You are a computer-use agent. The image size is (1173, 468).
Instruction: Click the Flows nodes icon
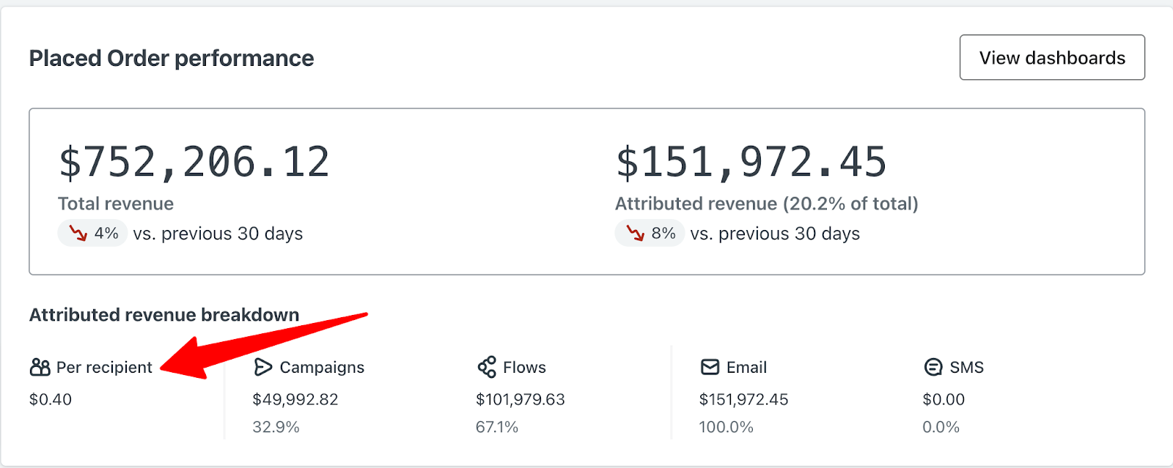[487, 367]
